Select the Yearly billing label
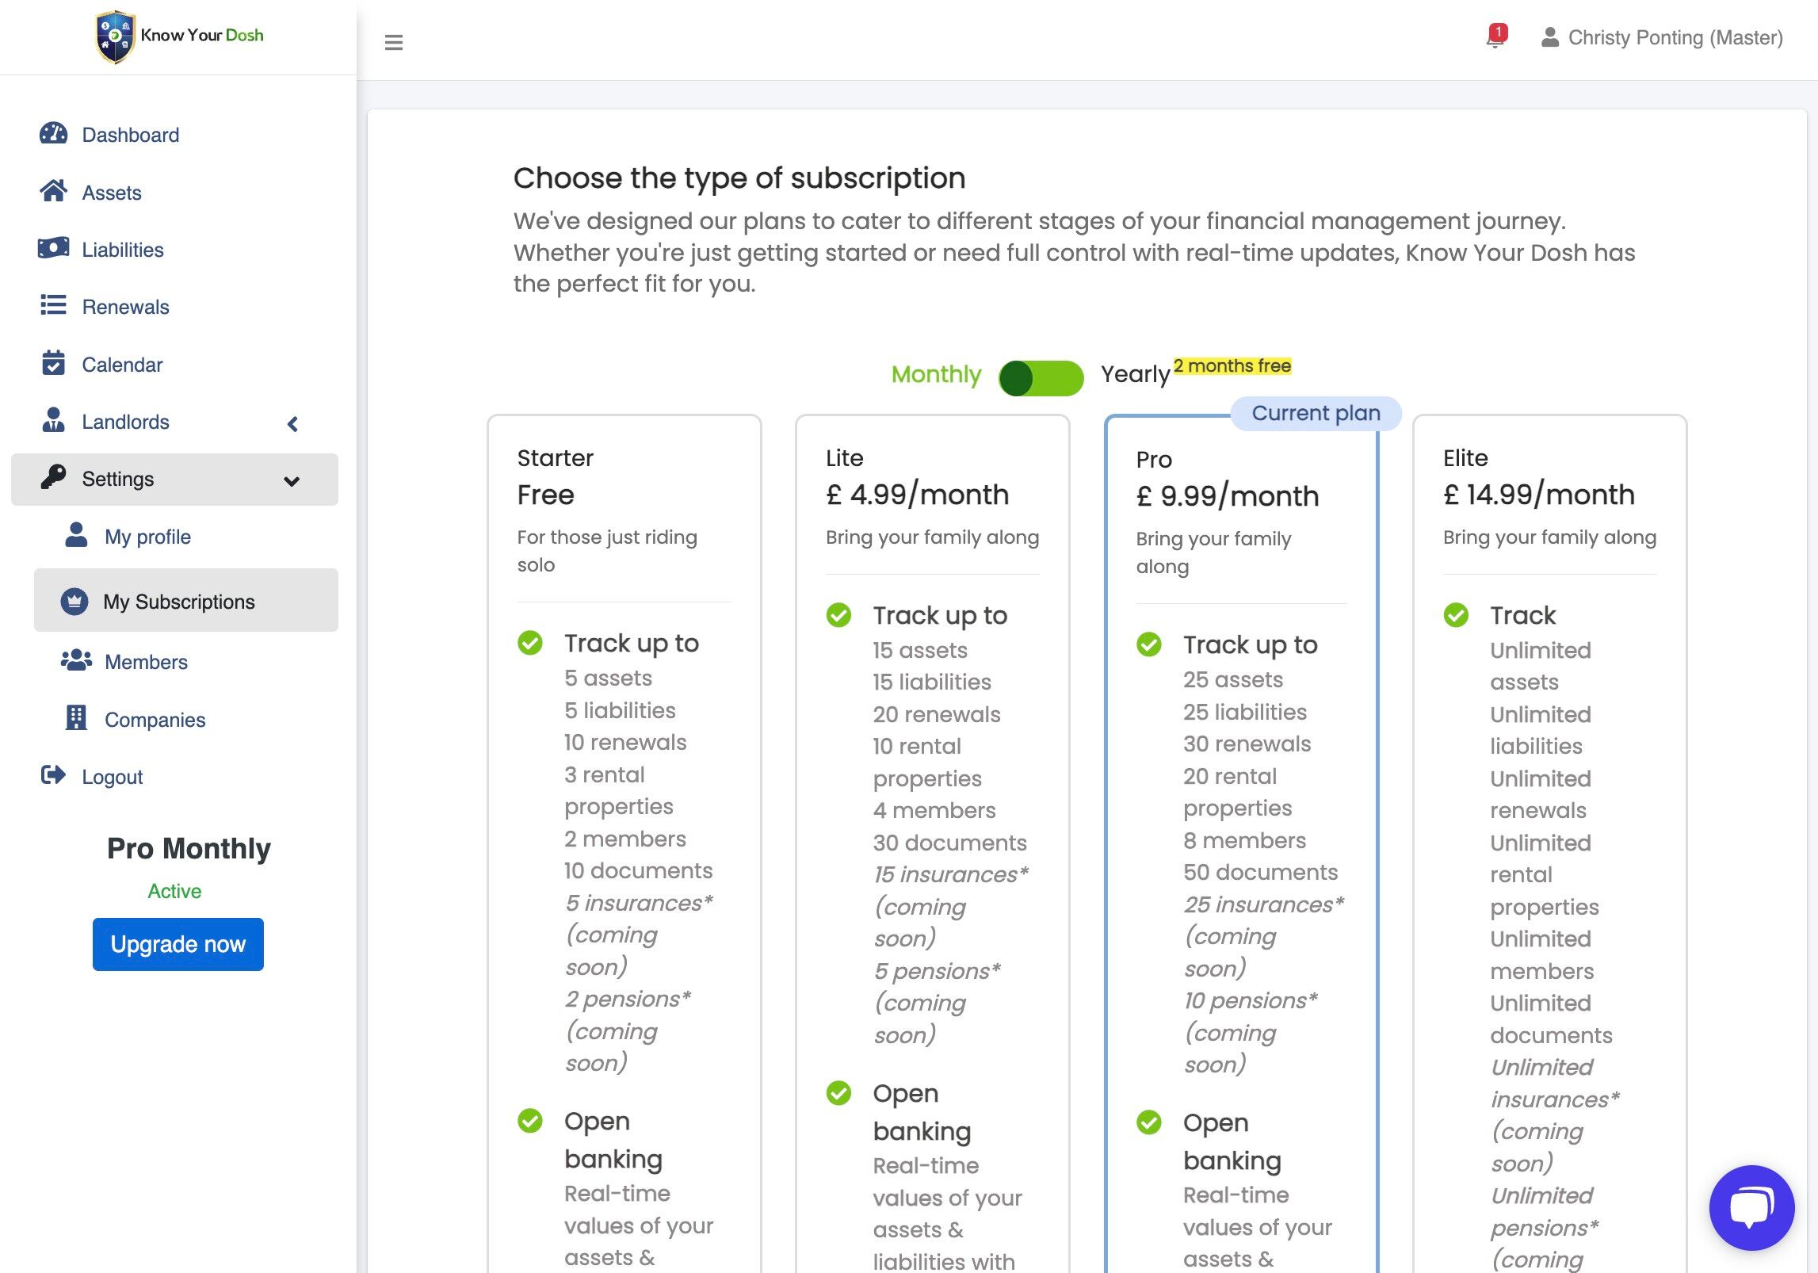 click(1135, 374)
